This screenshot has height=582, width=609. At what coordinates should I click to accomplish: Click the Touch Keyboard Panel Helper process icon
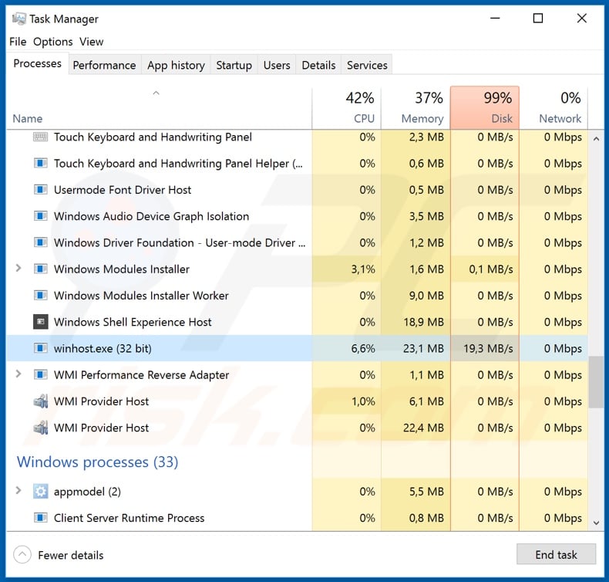pos(40,164)
